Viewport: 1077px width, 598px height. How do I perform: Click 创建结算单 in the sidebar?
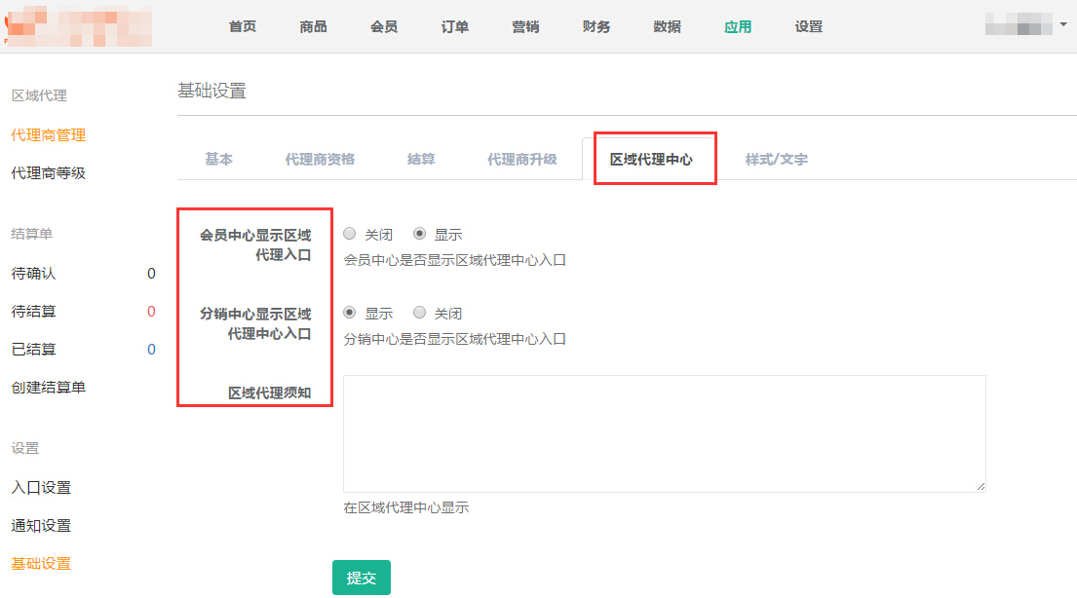click(x=48, y=387)
